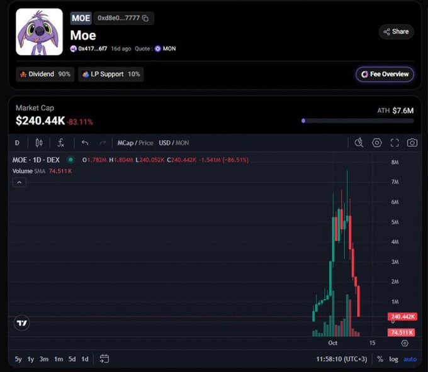Image resolution: width=428 pixels, height=372 pixels.
Task: Set range to 1m
Action: [59, 359]
